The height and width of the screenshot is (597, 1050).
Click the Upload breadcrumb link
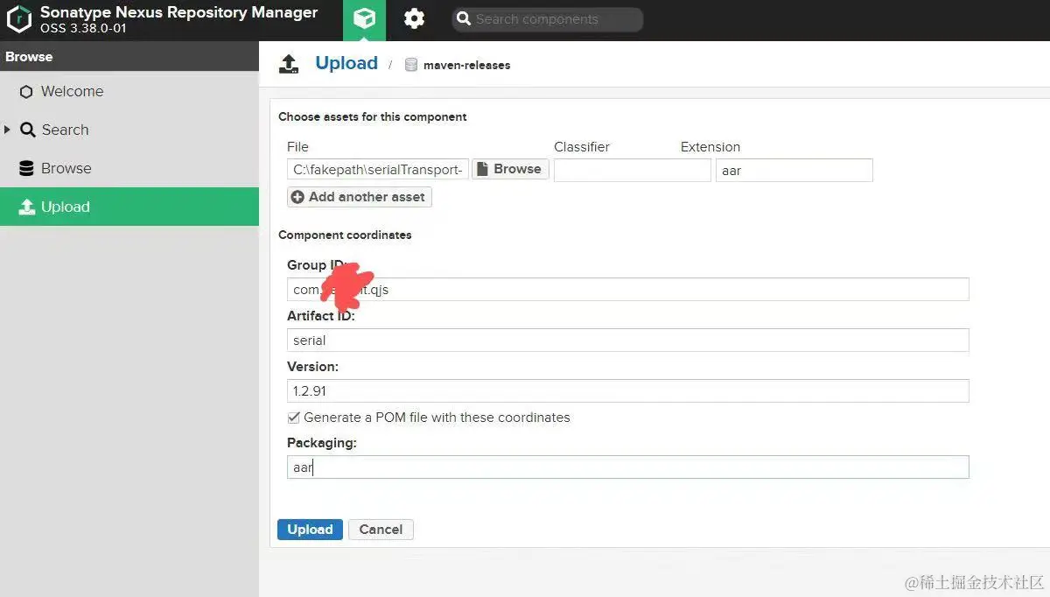346,63
